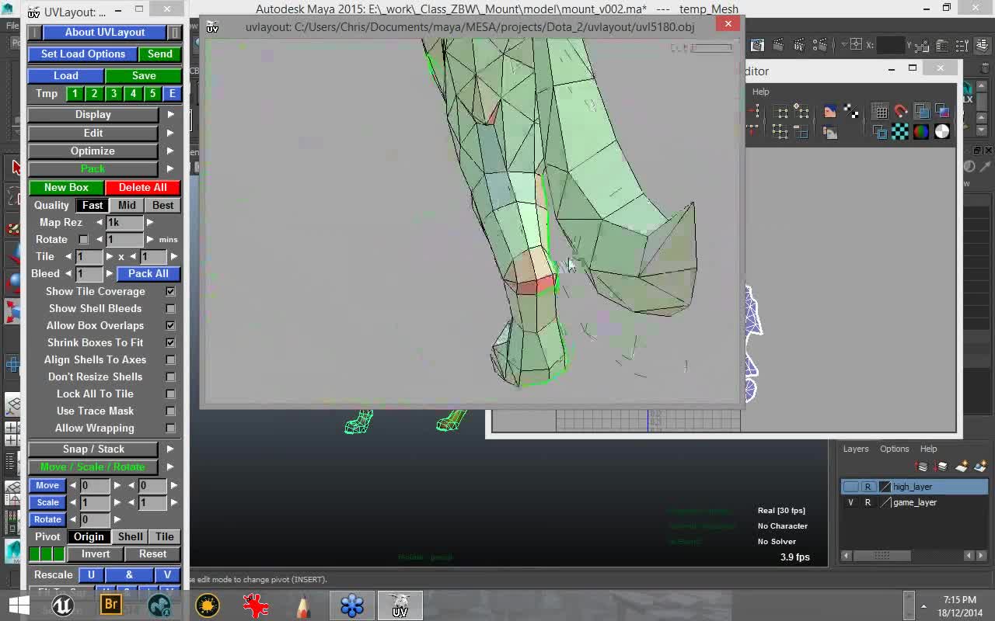
Task: Enable Use Trace Mask checkbox
Action: click(170, 411)
